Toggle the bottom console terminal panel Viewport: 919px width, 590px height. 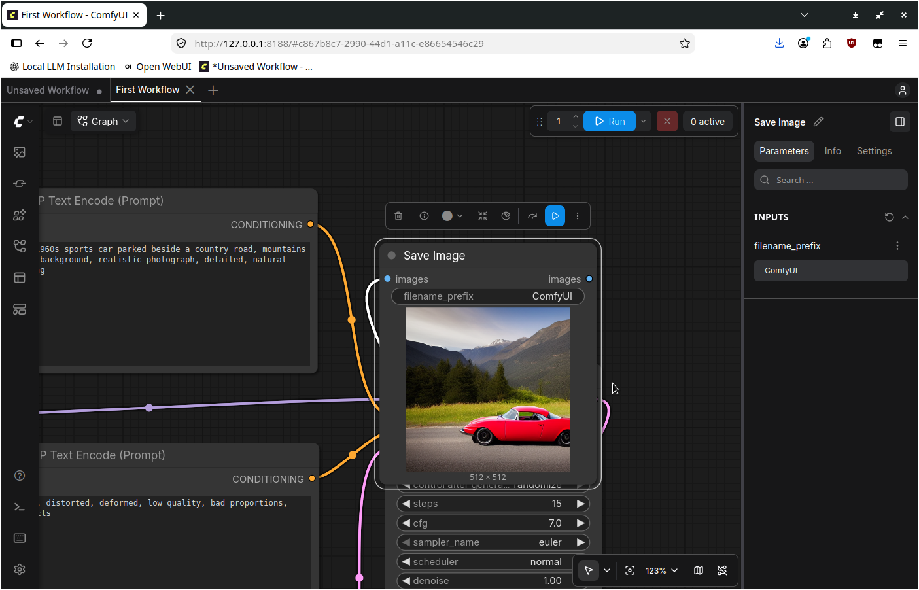click(20, 507)
